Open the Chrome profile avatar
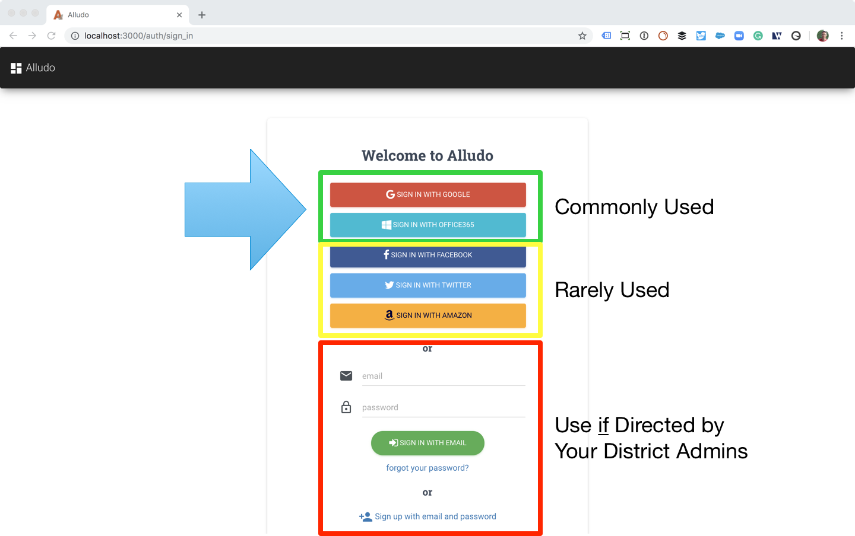Image resolution: width=855 pixels, height=536 pixels. pos(823,36)
